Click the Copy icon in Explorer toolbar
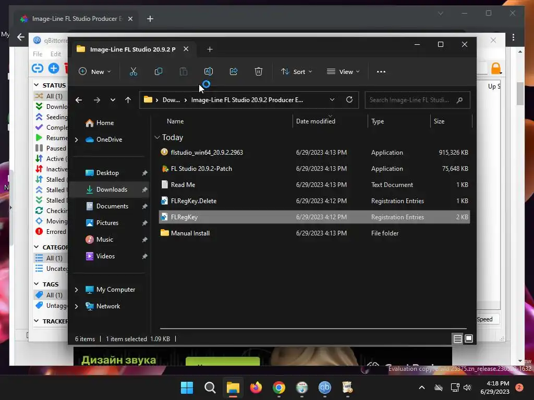534x400 pixels. tap(159, 71)
